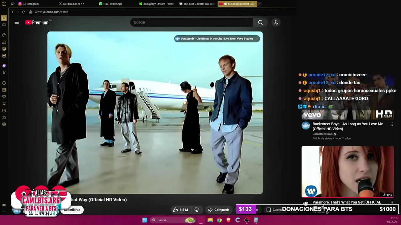Open History clock icon in sidebar
Viewport: 401px width, 225px height.
click(4, 111)
